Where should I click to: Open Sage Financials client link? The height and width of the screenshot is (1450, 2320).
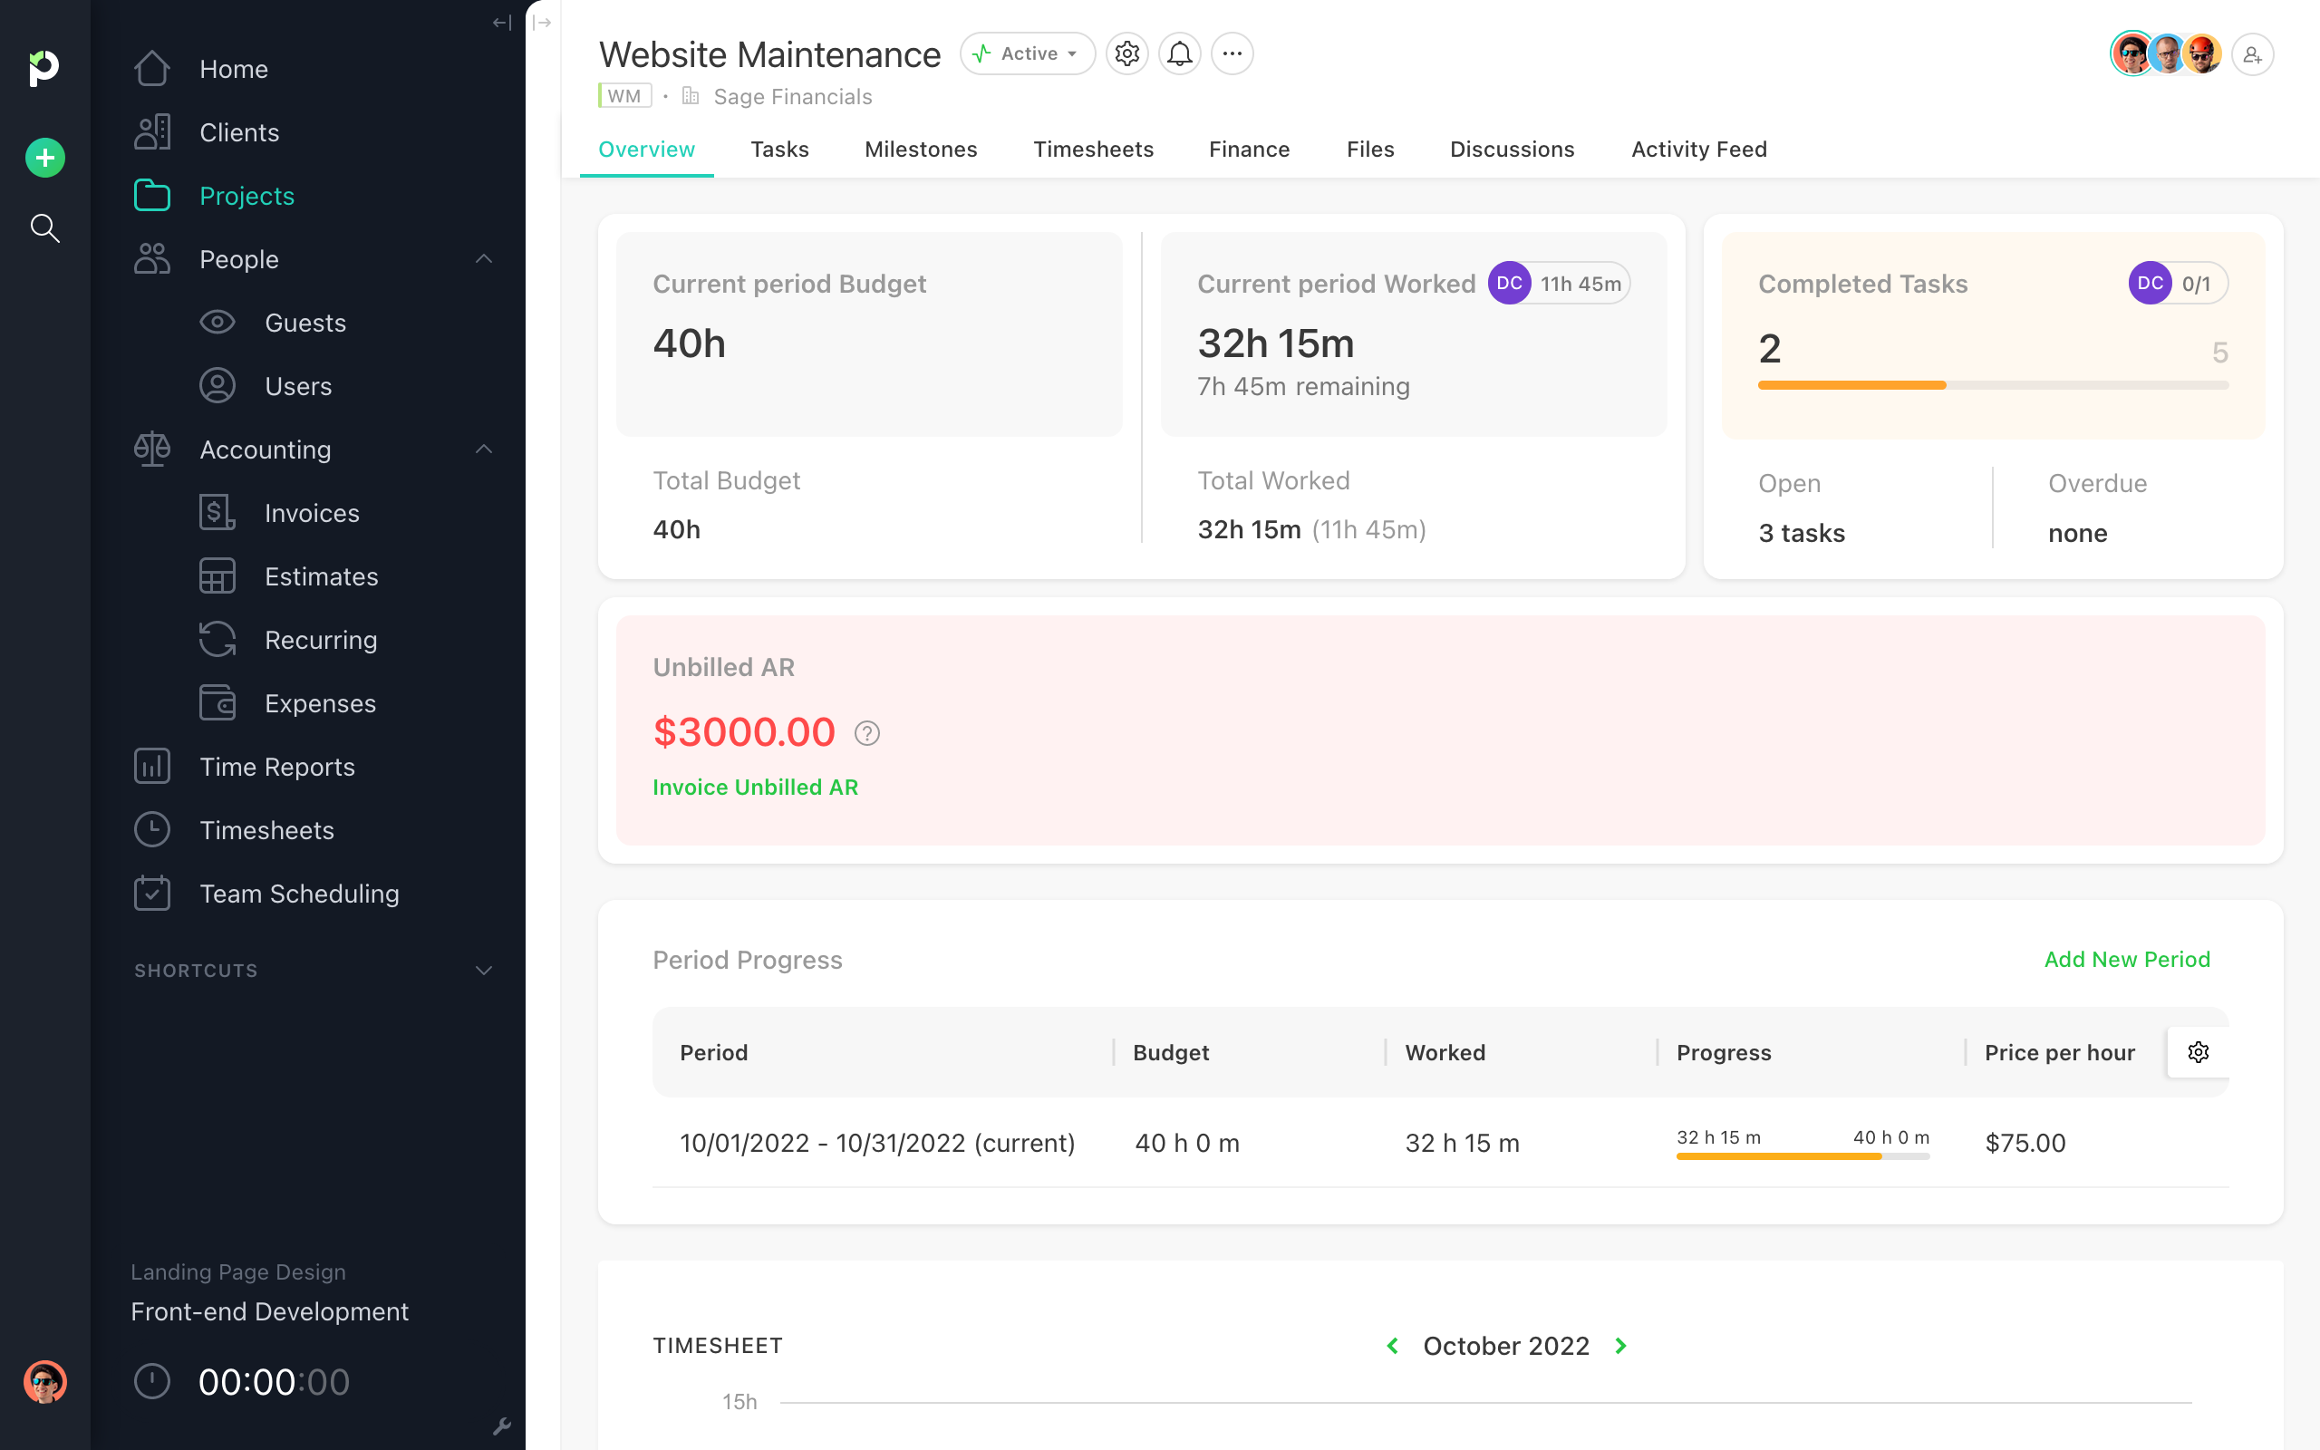(x=793, y=97)
